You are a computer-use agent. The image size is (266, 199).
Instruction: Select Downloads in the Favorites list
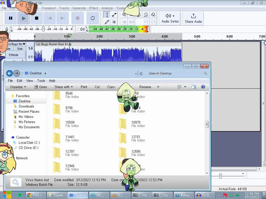[26, 106]
